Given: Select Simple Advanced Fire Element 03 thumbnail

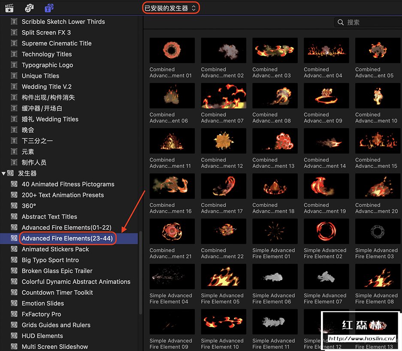Looking at the screenshot, I should 378,231.
